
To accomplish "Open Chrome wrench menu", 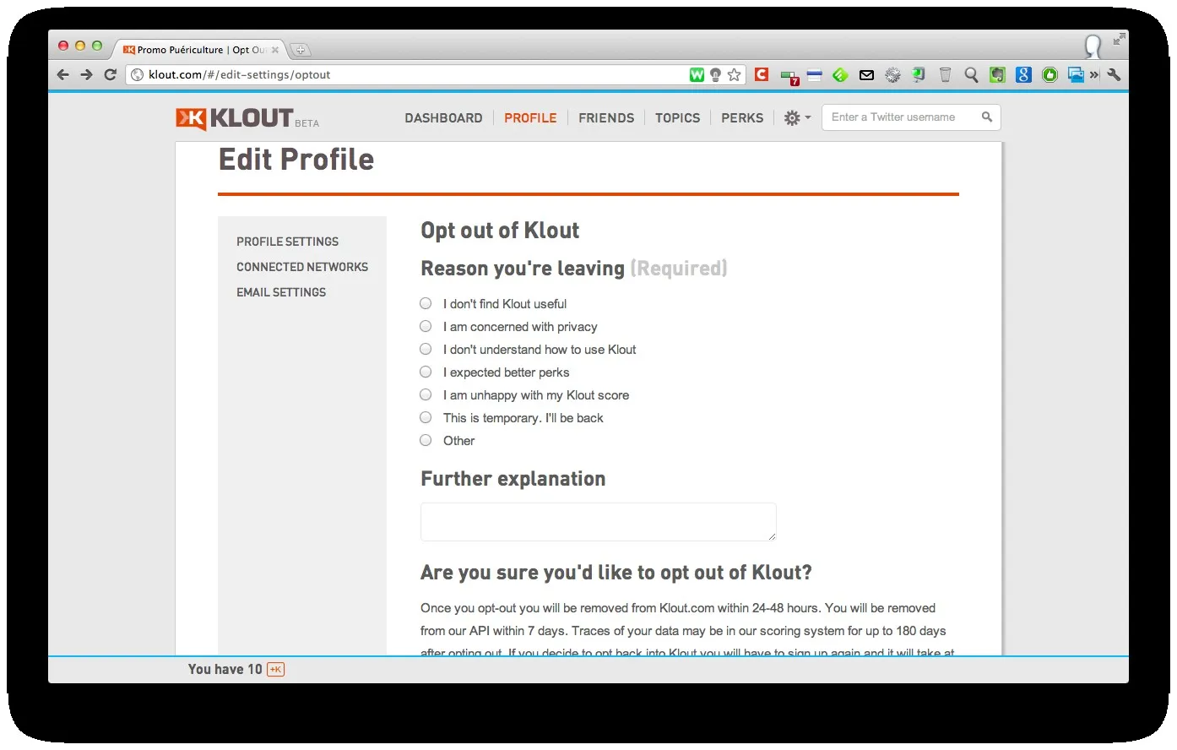I will [1114, 74].
